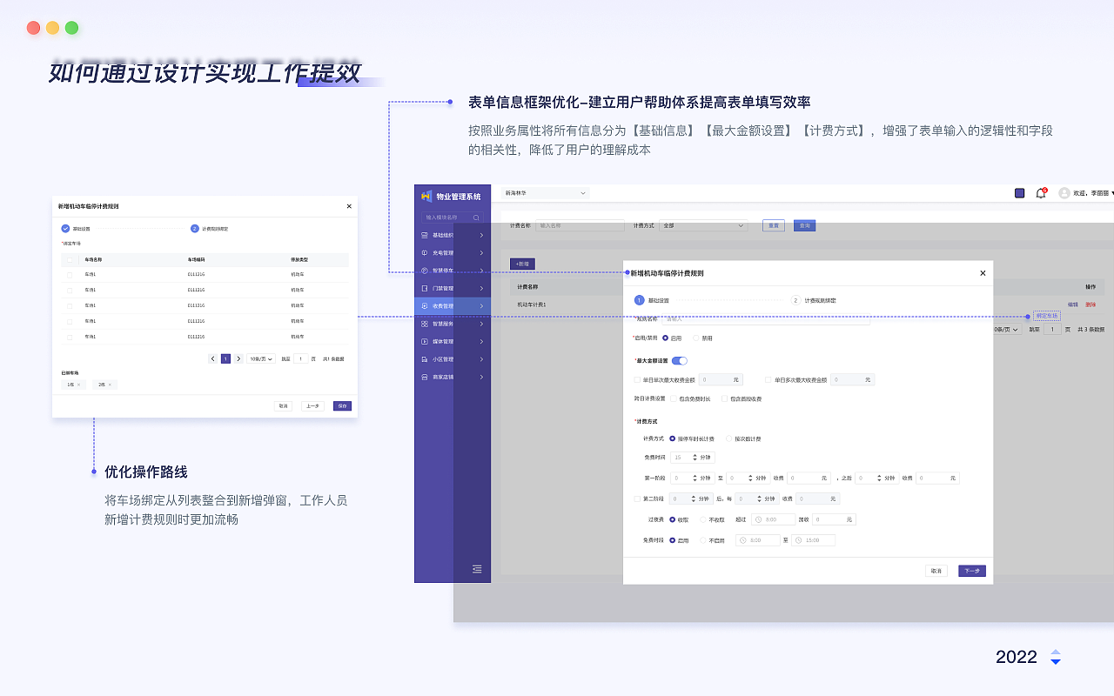The width and height of the screenshot is (1114, 696).
Task: Open 充电管理 in the sidebar
Action: click(453, 253)
